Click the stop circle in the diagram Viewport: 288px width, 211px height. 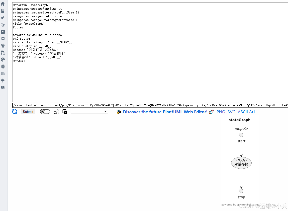pos(241,191)
